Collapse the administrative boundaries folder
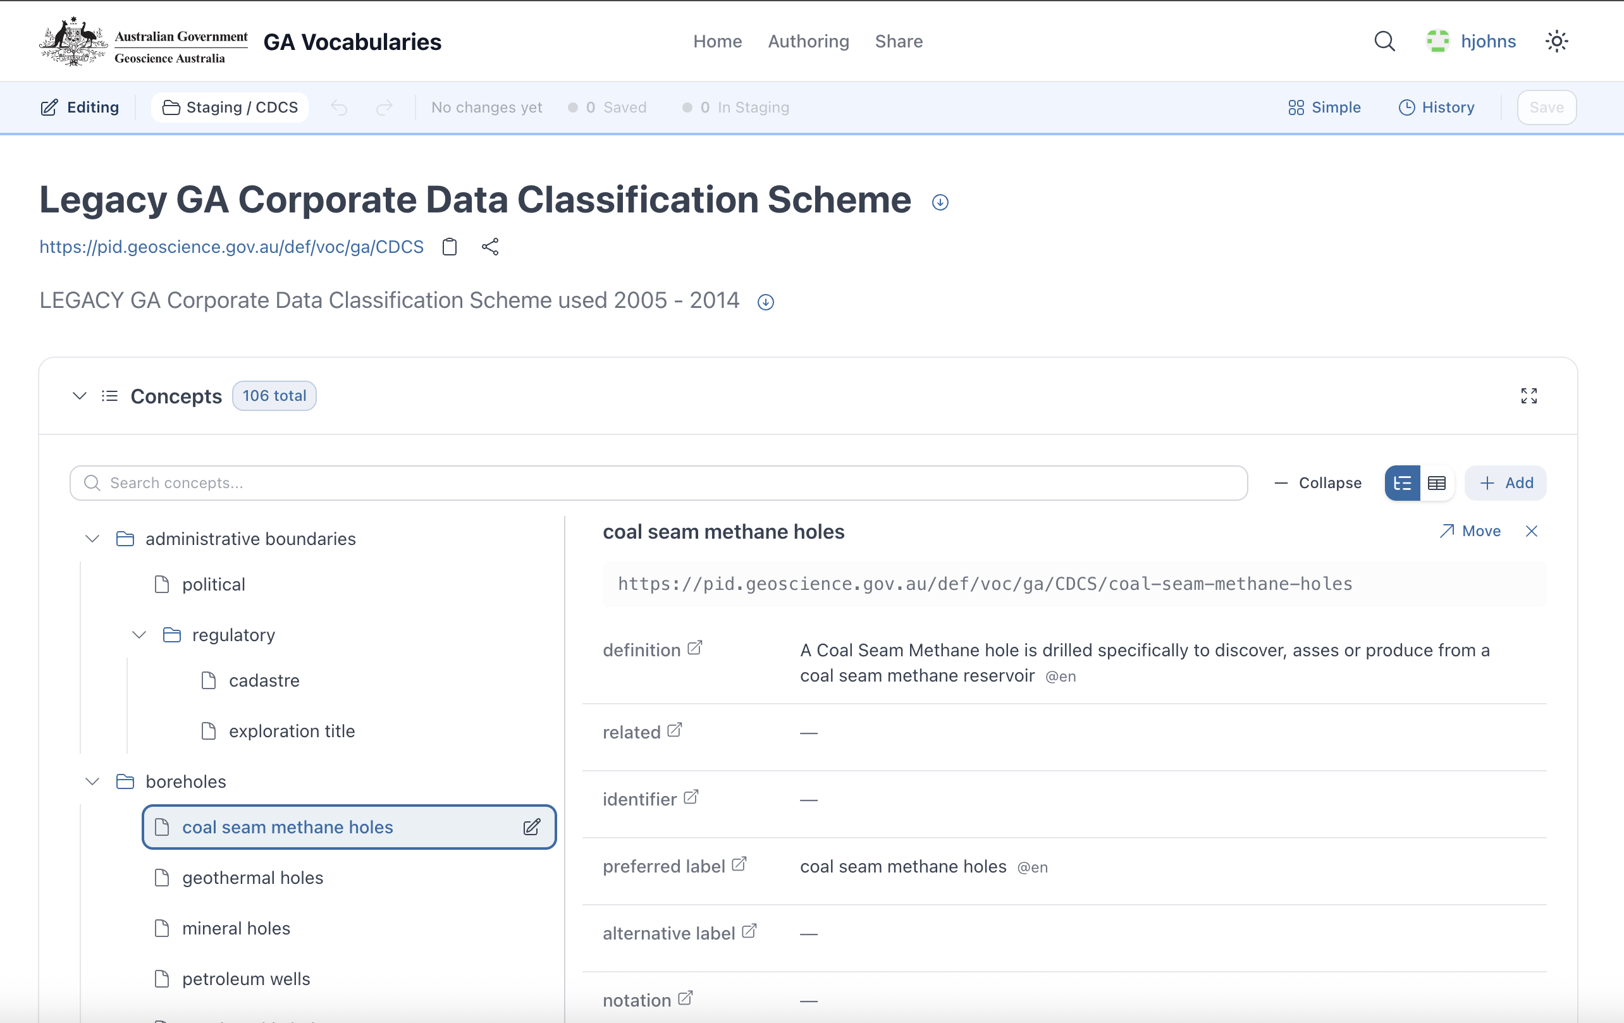 pos(92,539)
